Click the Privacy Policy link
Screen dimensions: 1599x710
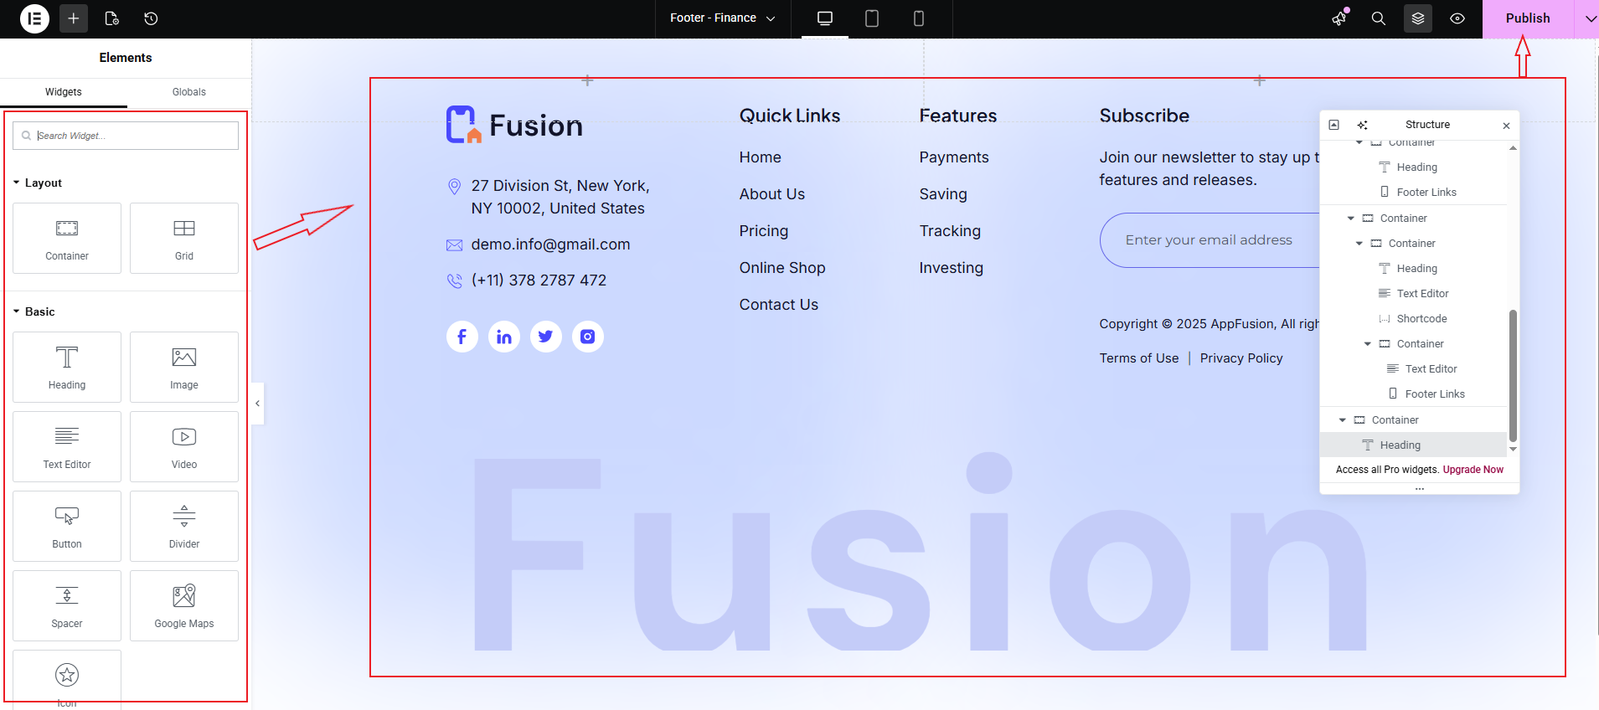click(x=1241, y=358)
